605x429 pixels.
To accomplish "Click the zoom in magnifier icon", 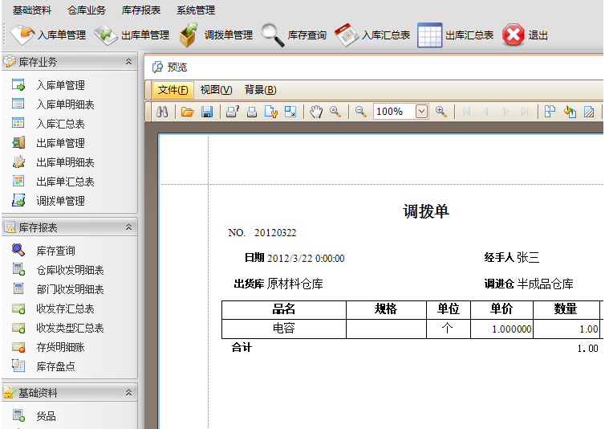I will [x=441, y=112].
